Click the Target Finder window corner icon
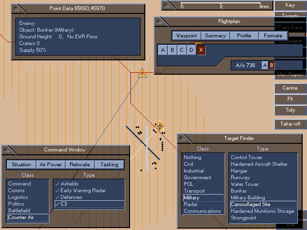This screenshot has height=230, width=307. pyautogui.click(x=183, y=138)
